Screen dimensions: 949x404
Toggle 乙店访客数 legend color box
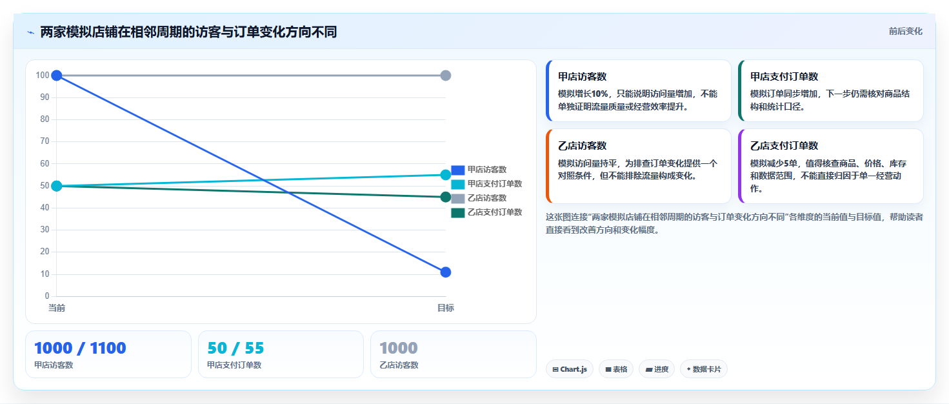457,198
